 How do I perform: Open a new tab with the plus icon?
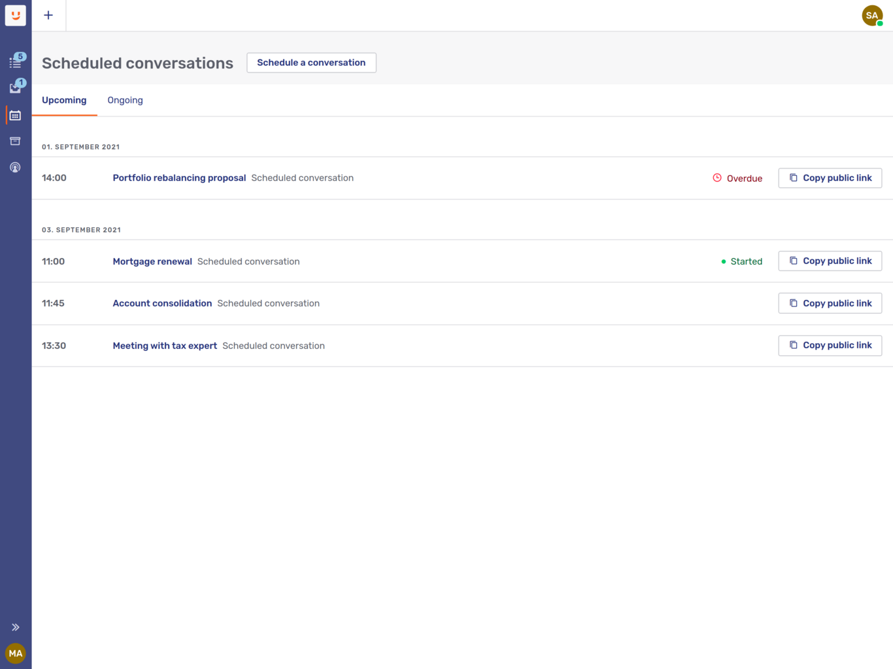point(48,15)
